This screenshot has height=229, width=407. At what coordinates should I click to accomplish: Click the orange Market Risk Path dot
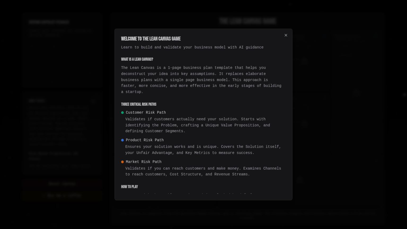coord(122,162)
